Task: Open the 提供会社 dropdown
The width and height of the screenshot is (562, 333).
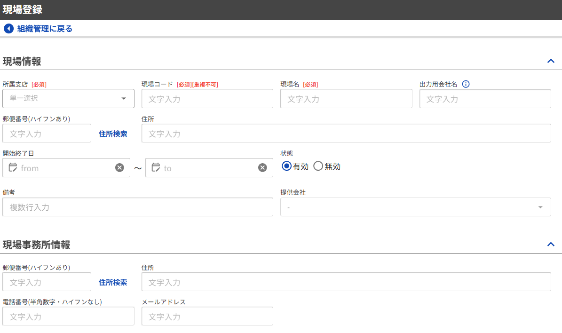Action: tap(415, 207)
